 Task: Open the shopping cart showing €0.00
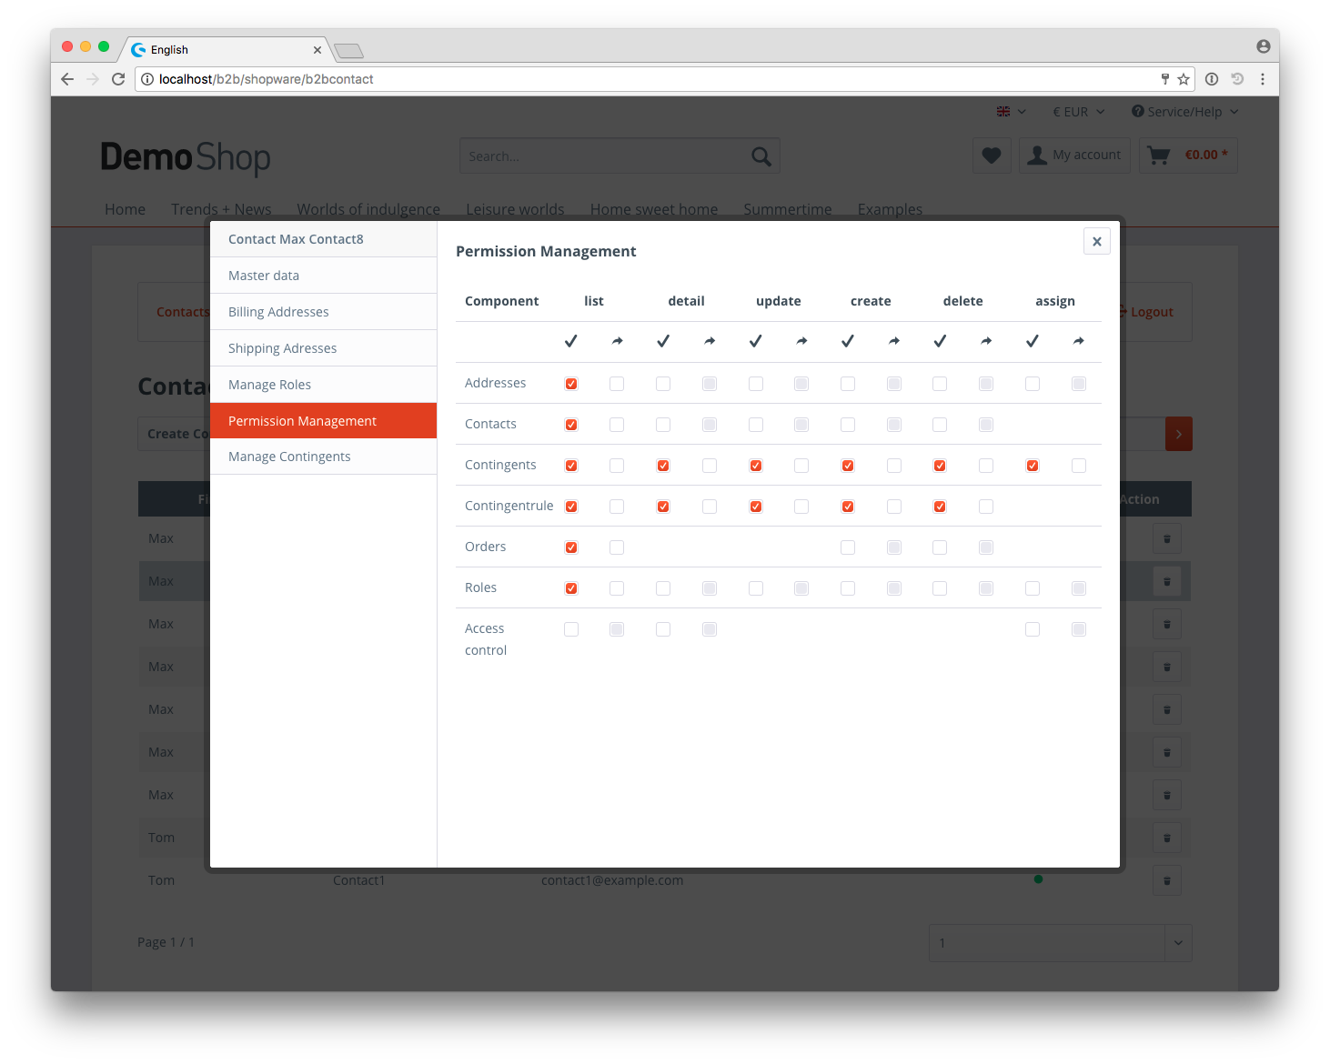[x=1188, y=156]
